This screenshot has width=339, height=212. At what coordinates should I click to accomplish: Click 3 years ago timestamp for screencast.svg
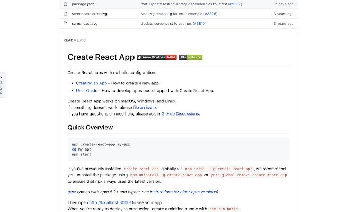point(283,23)
